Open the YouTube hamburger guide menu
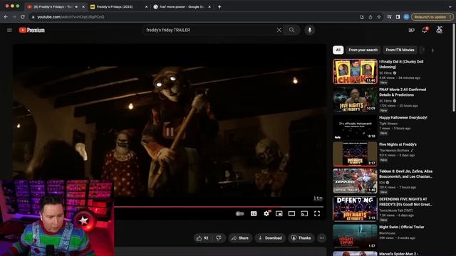The height and width of the screenshot is (256, 456). 9,30
